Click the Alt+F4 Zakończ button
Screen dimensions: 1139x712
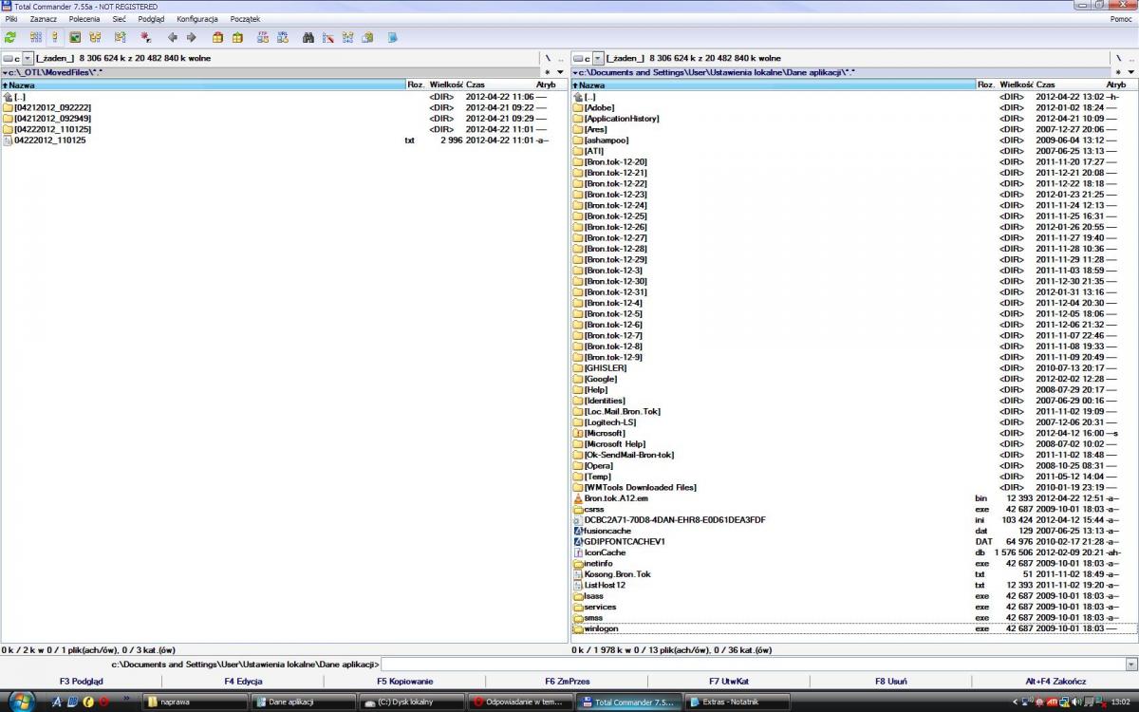[x=1055, y=681]
